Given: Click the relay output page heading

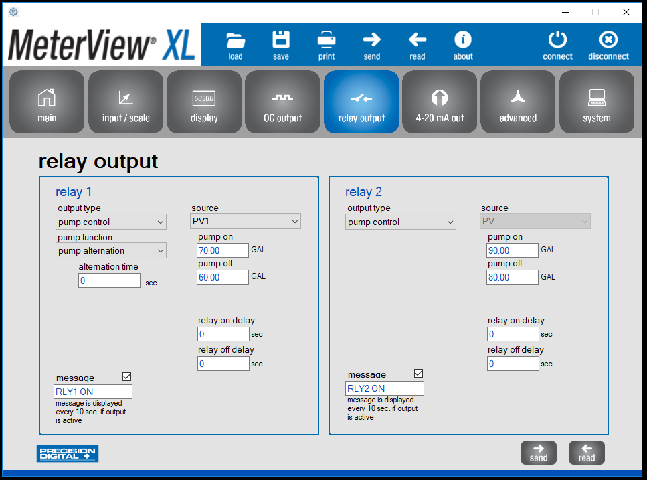Looking at the screenshot, I should (98, 161).
